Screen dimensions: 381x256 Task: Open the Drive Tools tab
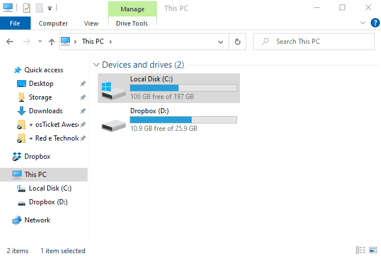132,23
